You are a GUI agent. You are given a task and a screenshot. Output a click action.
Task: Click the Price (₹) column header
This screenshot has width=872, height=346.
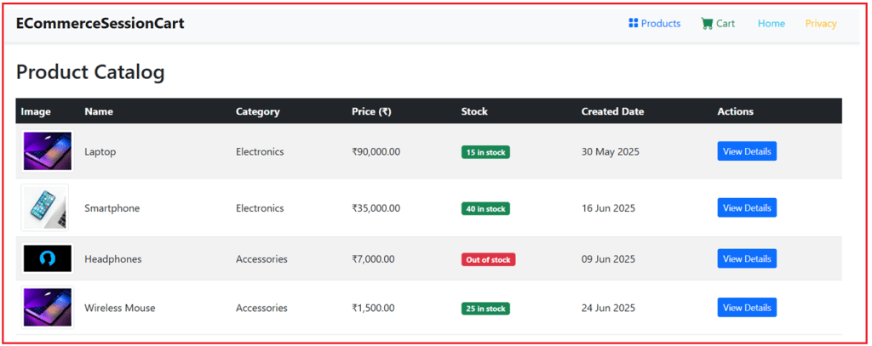click(371, 111)
